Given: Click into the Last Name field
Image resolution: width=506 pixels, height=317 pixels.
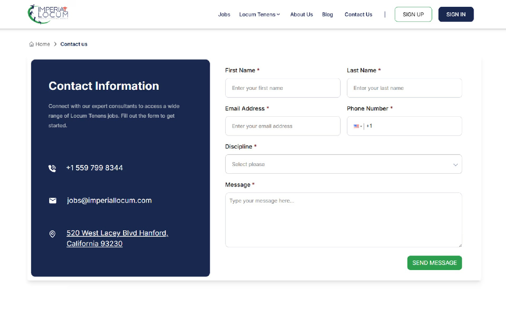Looking at the screenshot, I should (404, 88).
